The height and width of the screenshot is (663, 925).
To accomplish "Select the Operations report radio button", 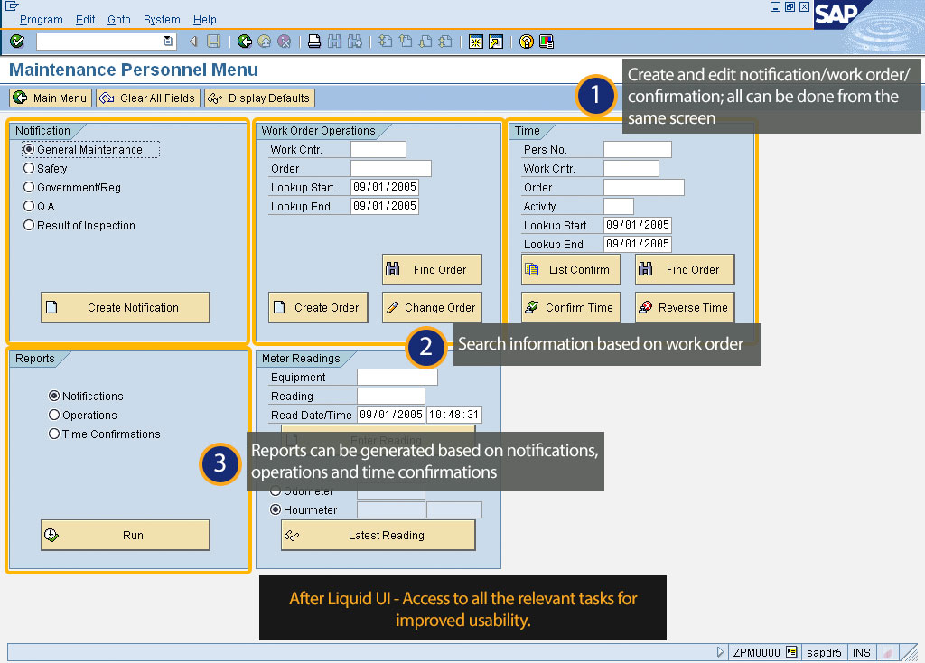I will pos(54,416).
